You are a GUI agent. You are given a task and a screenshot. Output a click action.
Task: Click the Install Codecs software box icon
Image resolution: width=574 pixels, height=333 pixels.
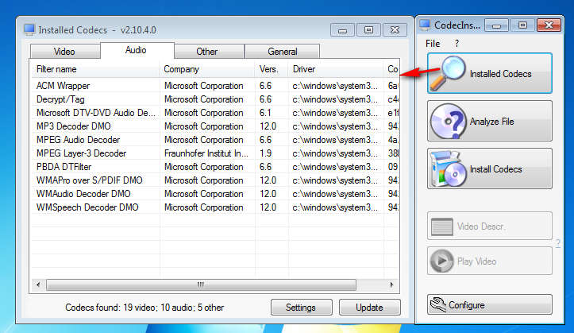[x=448, y=168]
